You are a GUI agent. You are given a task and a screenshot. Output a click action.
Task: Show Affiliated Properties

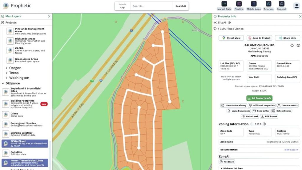(262, 105)
